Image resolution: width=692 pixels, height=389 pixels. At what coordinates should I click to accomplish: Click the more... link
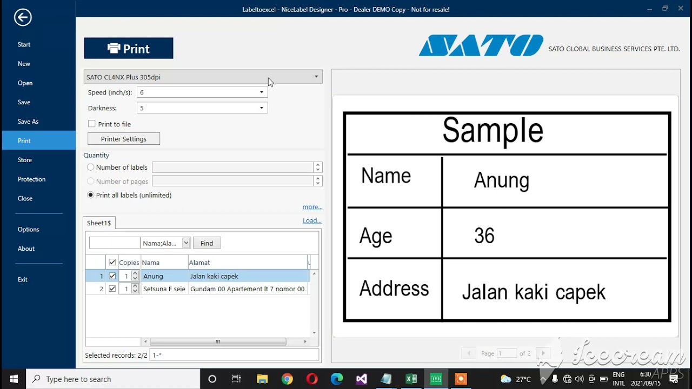pyautogui.click(x=312, y=207)
